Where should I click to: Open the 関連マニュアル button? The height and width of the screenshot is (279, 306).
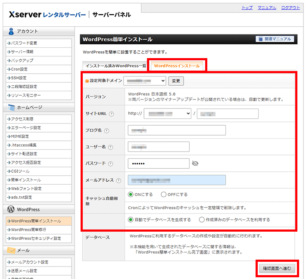[x=275, y=39]
